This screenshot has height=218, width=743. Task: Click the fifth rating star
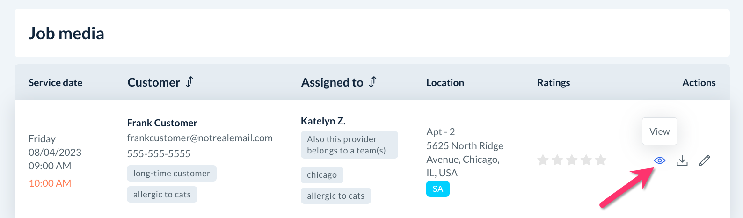coord(601,160)
